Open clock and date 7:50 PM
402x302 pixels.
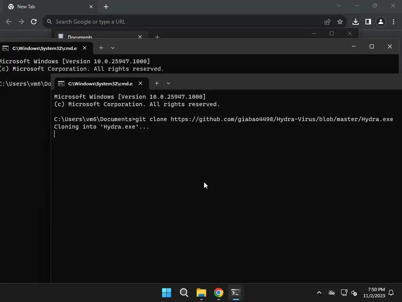point(374,293)
